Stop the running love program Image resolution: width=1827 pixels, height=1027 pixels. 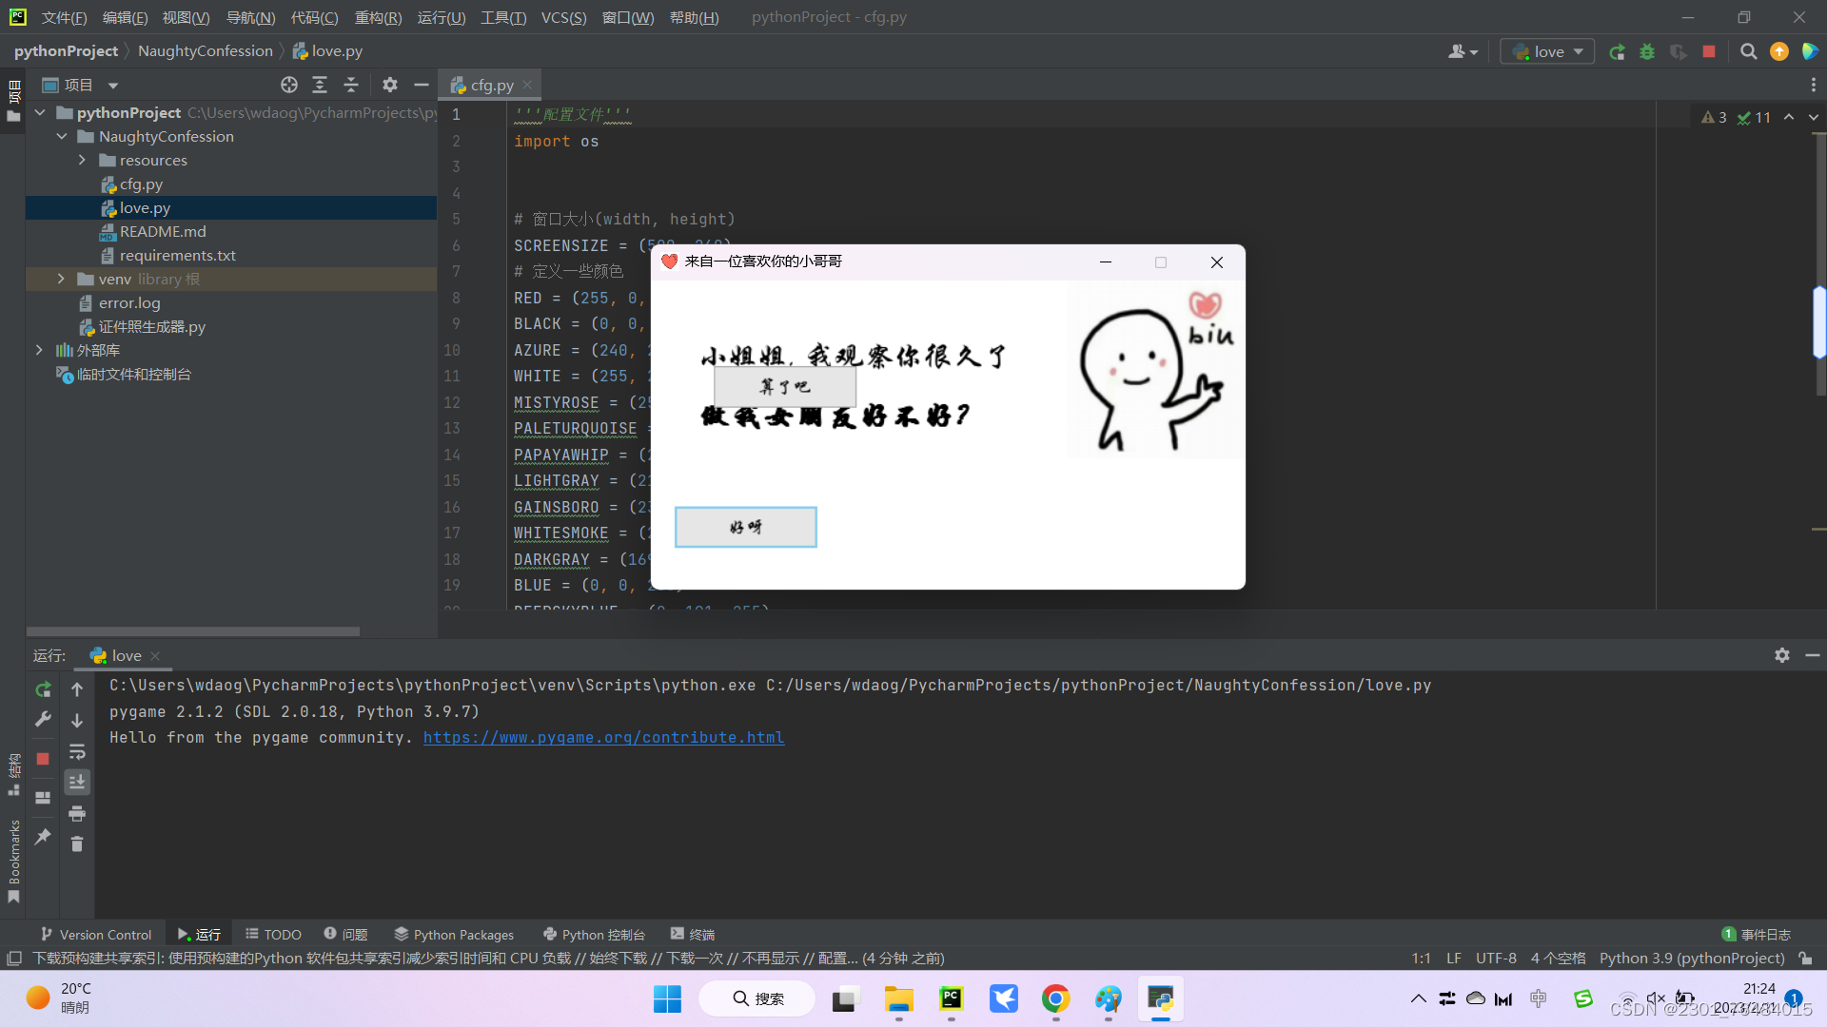point(43,756)
